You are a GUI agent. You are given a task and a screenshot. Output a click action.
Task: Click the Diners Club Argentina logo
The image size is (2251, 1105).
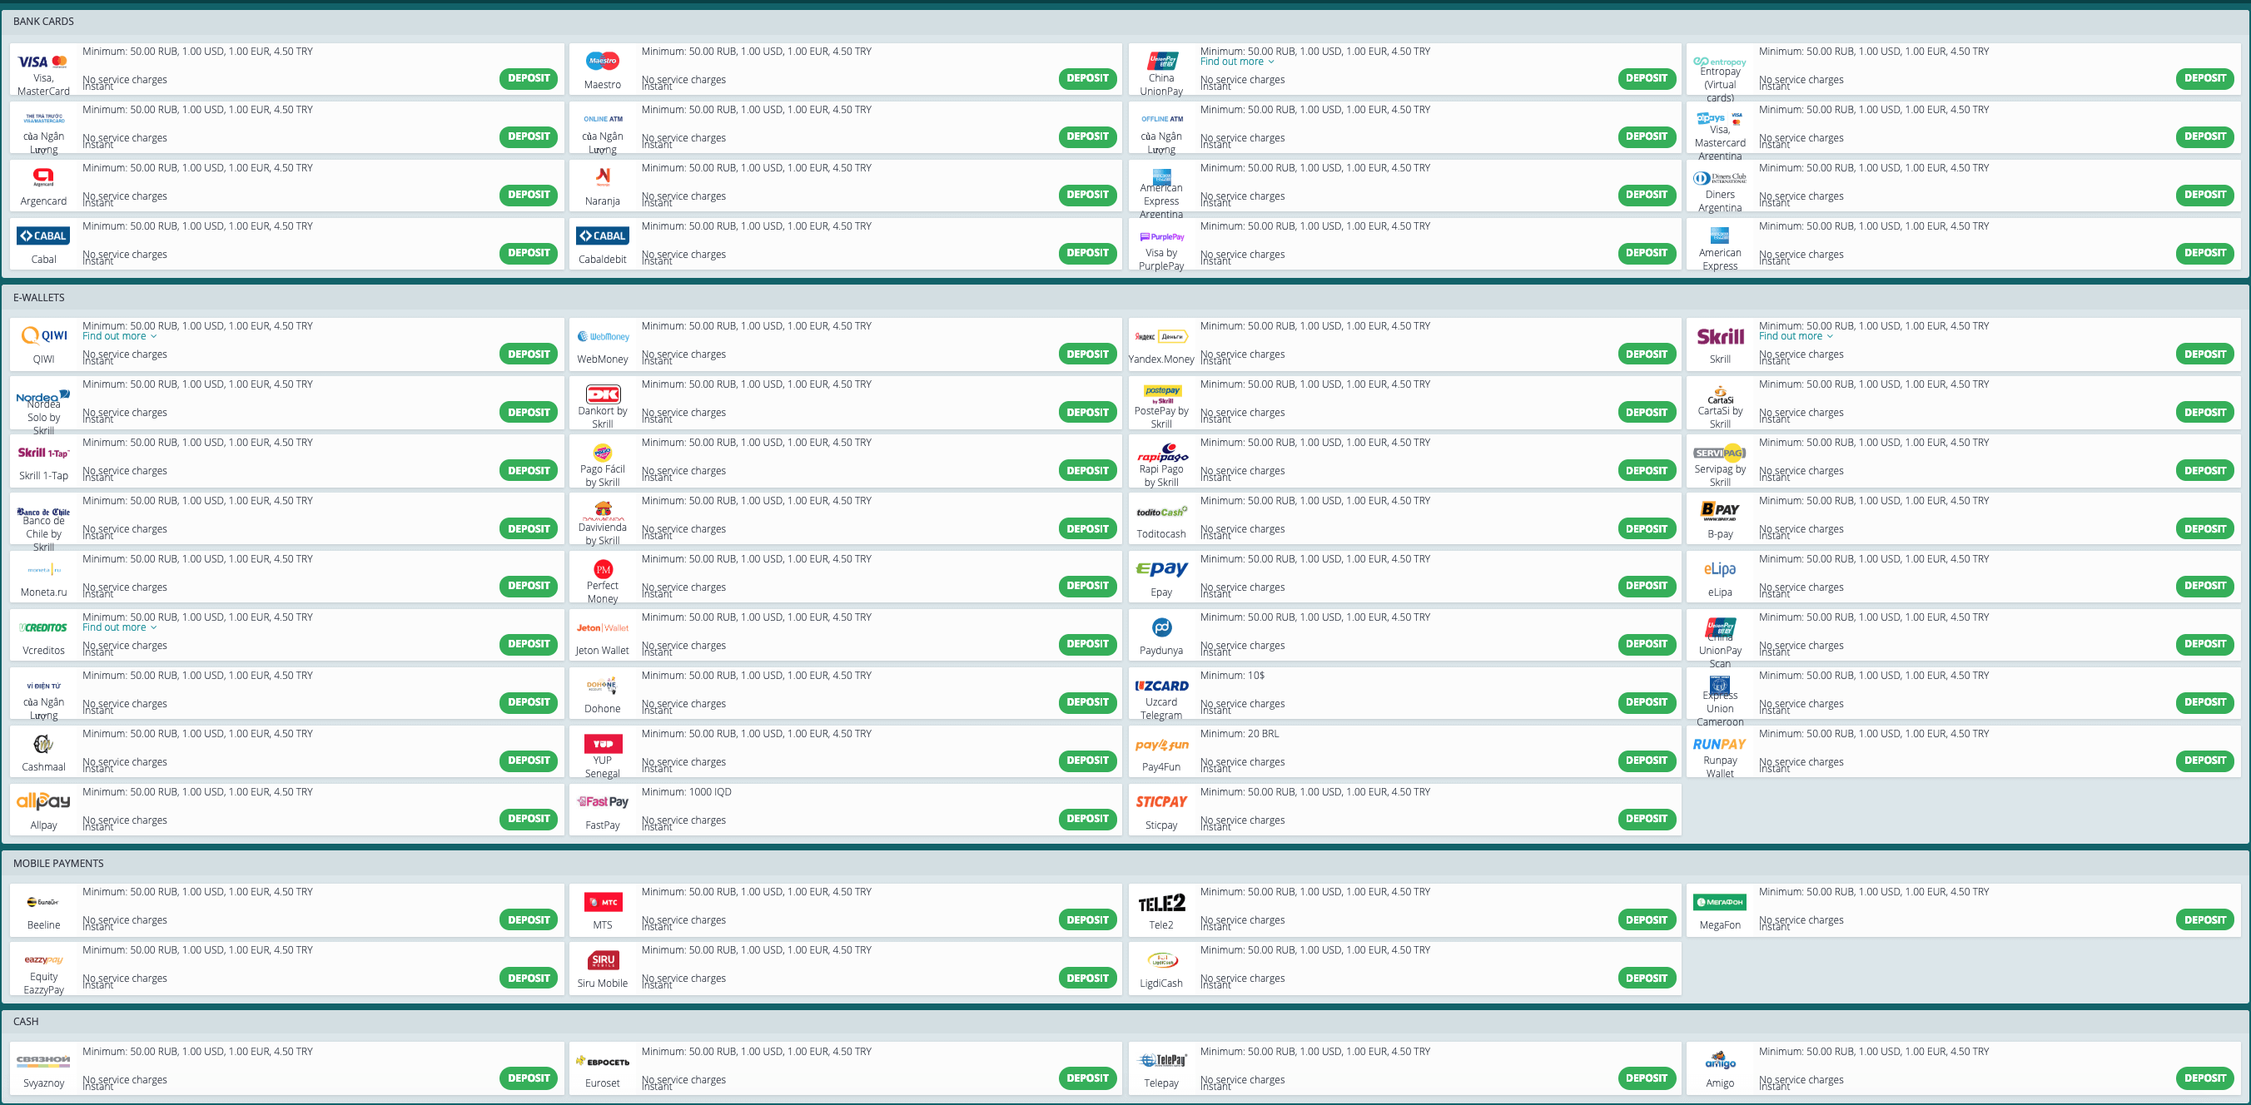[1720, 177]
